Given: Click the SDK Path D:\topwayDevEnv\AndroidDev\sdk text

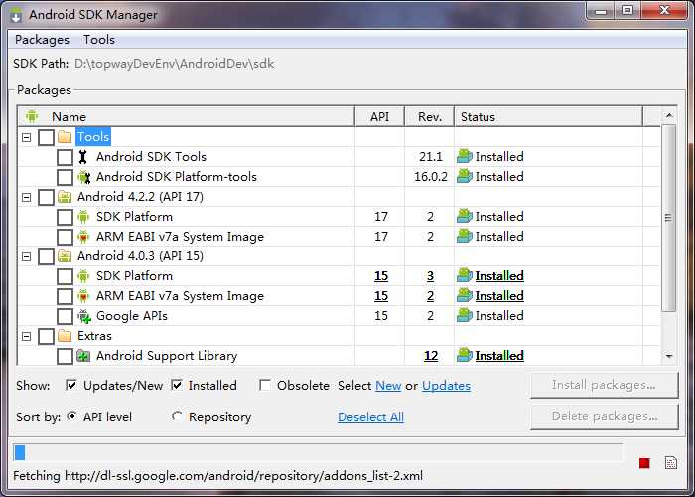Looking at the screenshot, I should [x=174, y=64].
